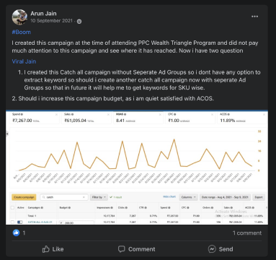276x260 pixels.
Task: Open the Filter by dropdown
Action: (99, 197)
